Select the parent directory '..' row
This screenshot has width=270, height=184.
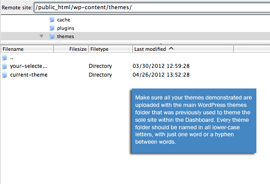(135, 58)
